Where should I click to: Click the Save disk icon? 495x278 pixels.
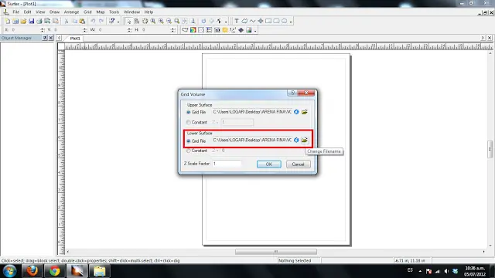click(x=31, y=21)
